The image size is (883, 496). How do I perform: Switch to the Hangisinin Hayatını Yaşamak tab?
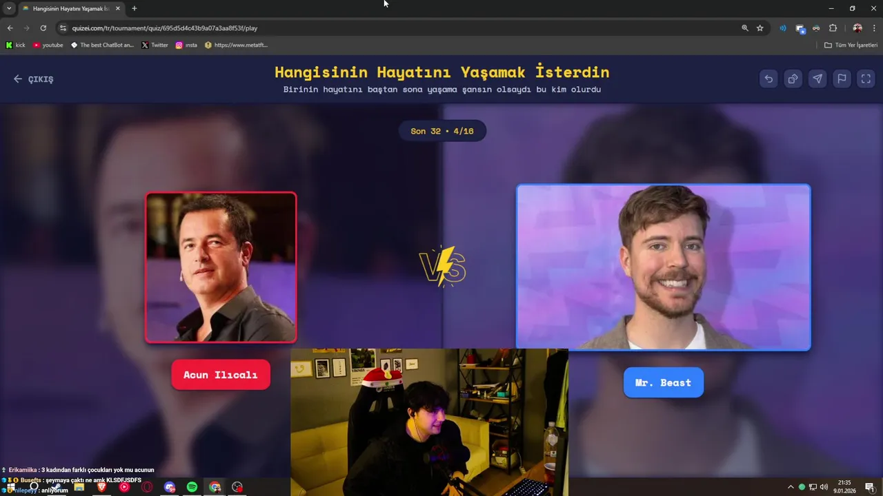70,8
